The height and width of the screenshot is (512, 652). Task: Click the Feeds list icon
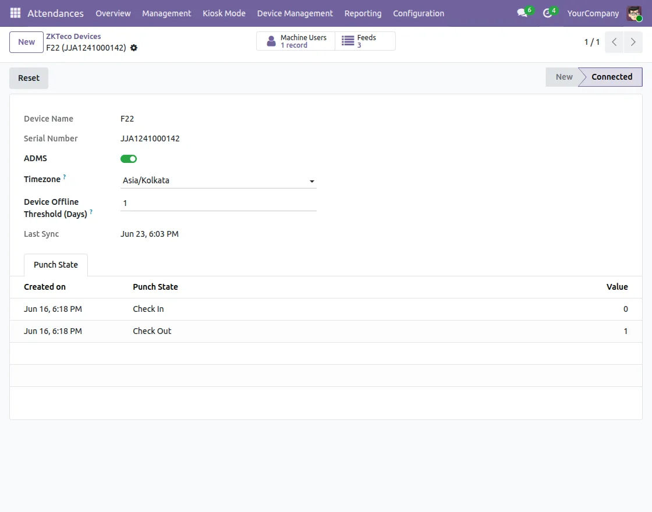pyautogui.click(x=348, y=41)
